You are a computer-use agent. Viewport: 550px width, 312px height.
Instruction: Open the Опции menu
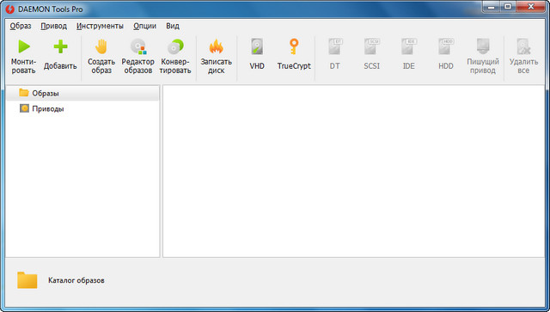tap(145, 26)
